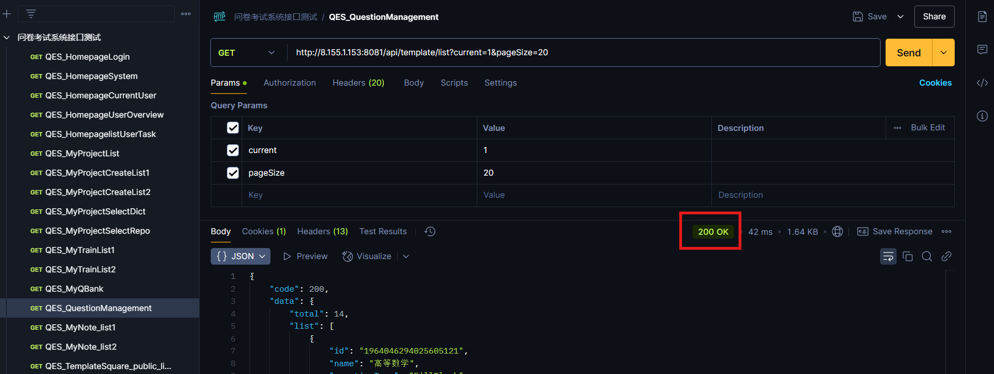Viewport: 994px width, 374px height.
Task: Open the request info icon
Action: pos(982,116)
